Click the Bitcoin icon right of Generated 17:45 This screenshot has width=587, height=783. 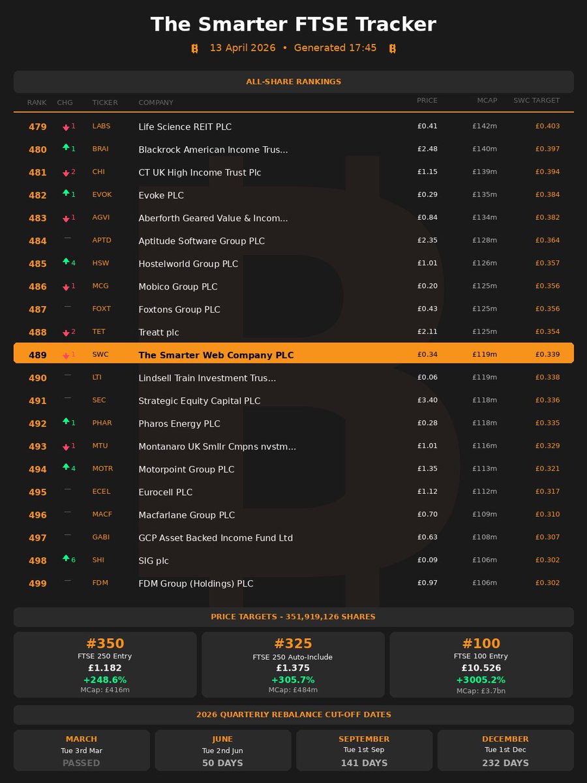(393, 48)
